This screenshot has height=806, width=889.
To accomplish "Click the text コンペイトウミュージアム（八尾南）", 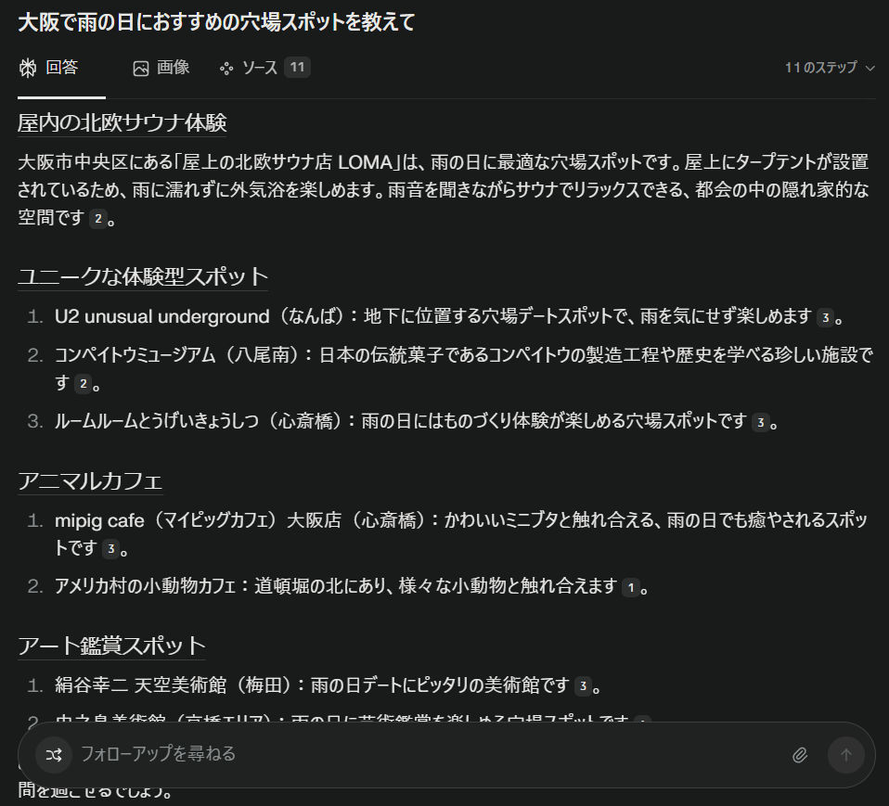I will (x=177, y=355).
